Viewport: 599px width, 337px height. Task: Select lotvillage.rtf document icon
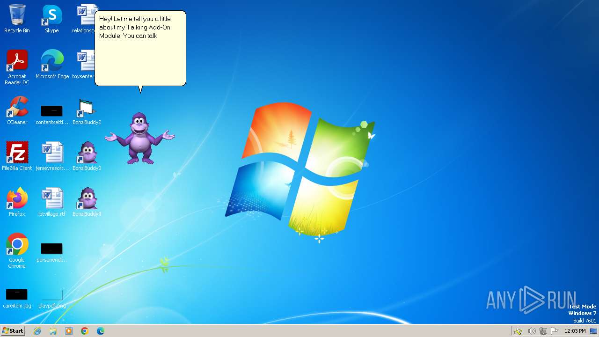click(x=52, y=202)
